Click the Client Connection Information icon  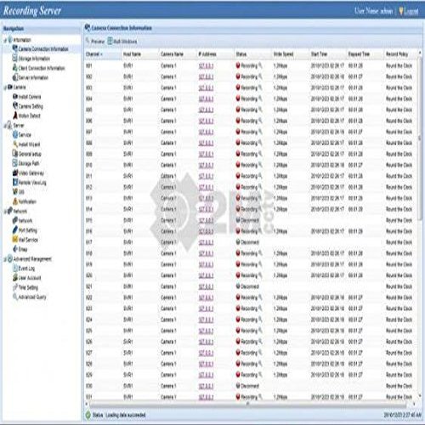tap(15, 68)
